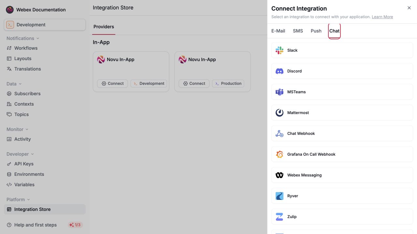The width and height of the screenshot is (417, 234).
Task: Collapse the Monitor sidebar section
Action: coord(18,129)
